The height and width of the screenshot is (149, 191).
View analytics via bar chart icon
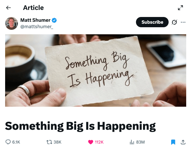pos(132,142)
